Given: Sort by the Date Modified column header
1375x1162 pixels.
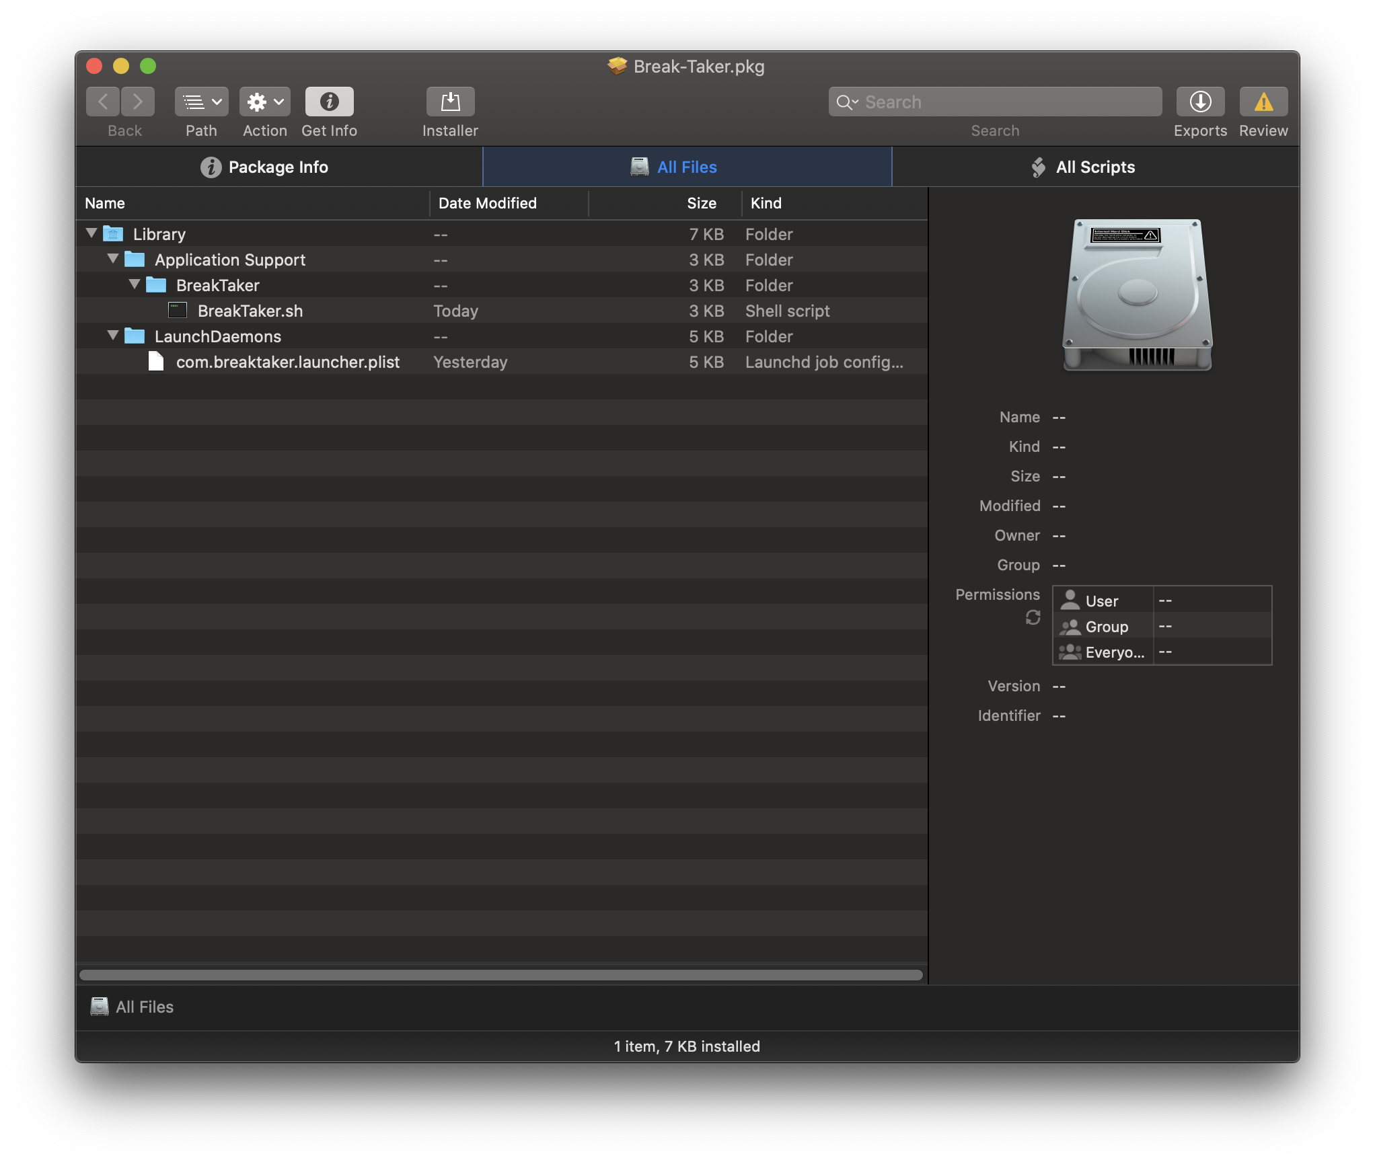Looking at the screenshot, I should pos(488,203).
